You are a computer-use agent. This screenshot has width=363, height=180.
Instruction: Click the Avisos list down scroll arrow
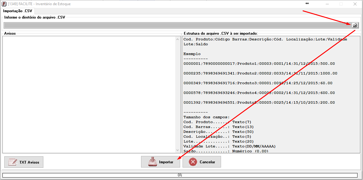(x=178, y=150)
